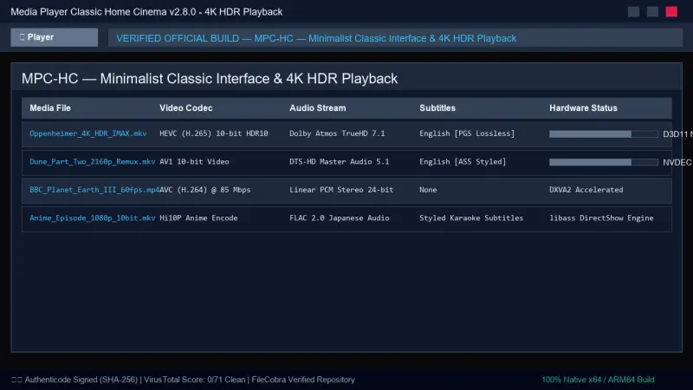Select DTS-HD Master Audio 5.1 cell
The image size is (693, 390).
(340, 162)
